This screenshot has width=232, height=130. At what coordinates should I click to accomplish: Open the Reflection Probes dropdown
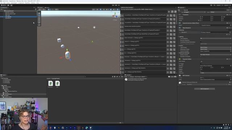(x=216, y=49)
